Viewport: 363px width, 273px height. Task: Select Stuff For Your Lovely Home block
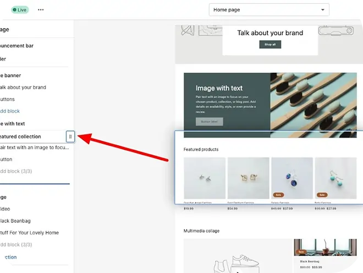click(30, 233)
